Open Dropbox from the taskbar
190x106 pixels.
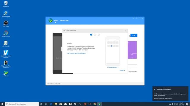pyautogui.click(x=75, y=104)
